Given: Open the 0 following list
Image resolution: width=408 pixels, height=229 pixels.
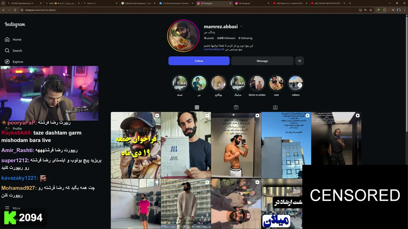Looking at the screenshot, I should pyautogui.click(x=245, y=38).
